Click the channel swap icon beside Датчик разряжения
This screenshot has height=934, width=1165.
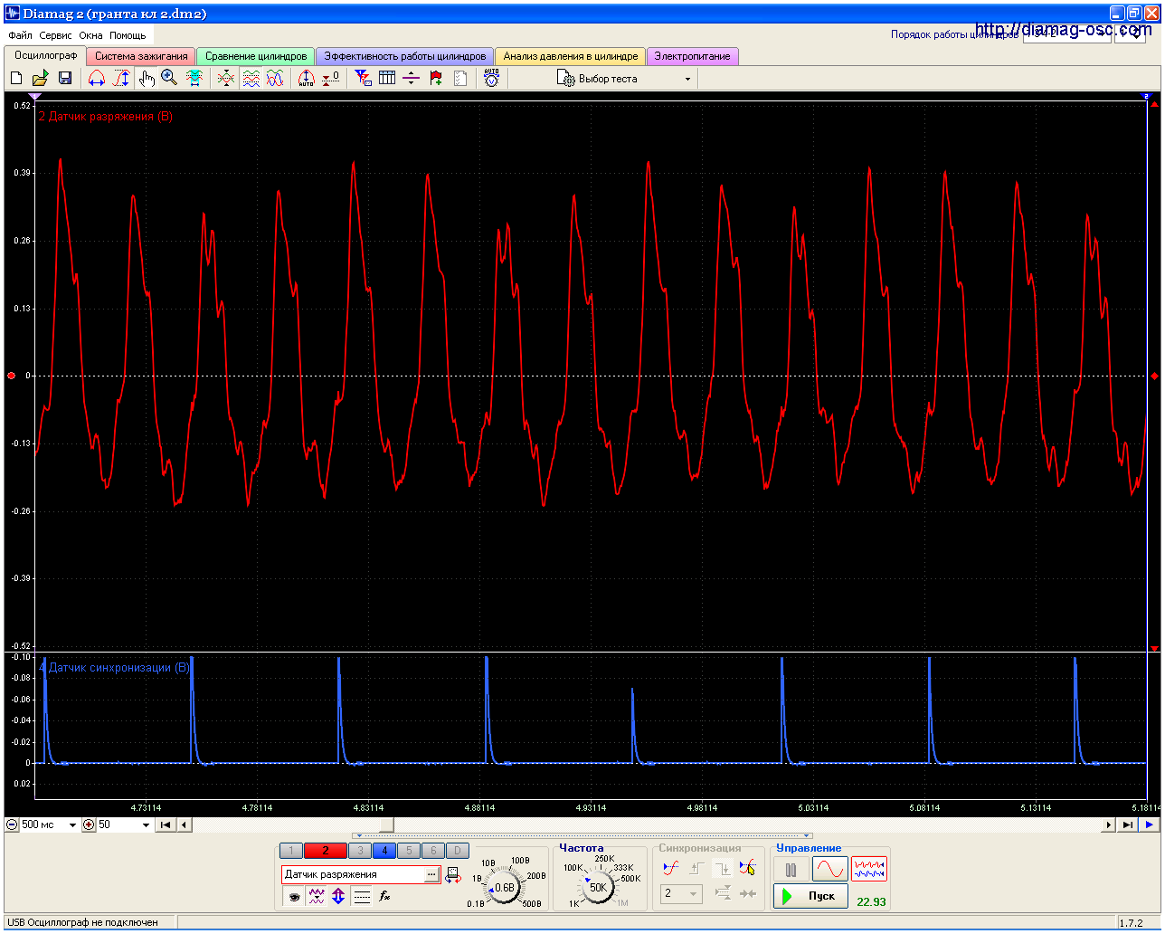coord(453,875)
